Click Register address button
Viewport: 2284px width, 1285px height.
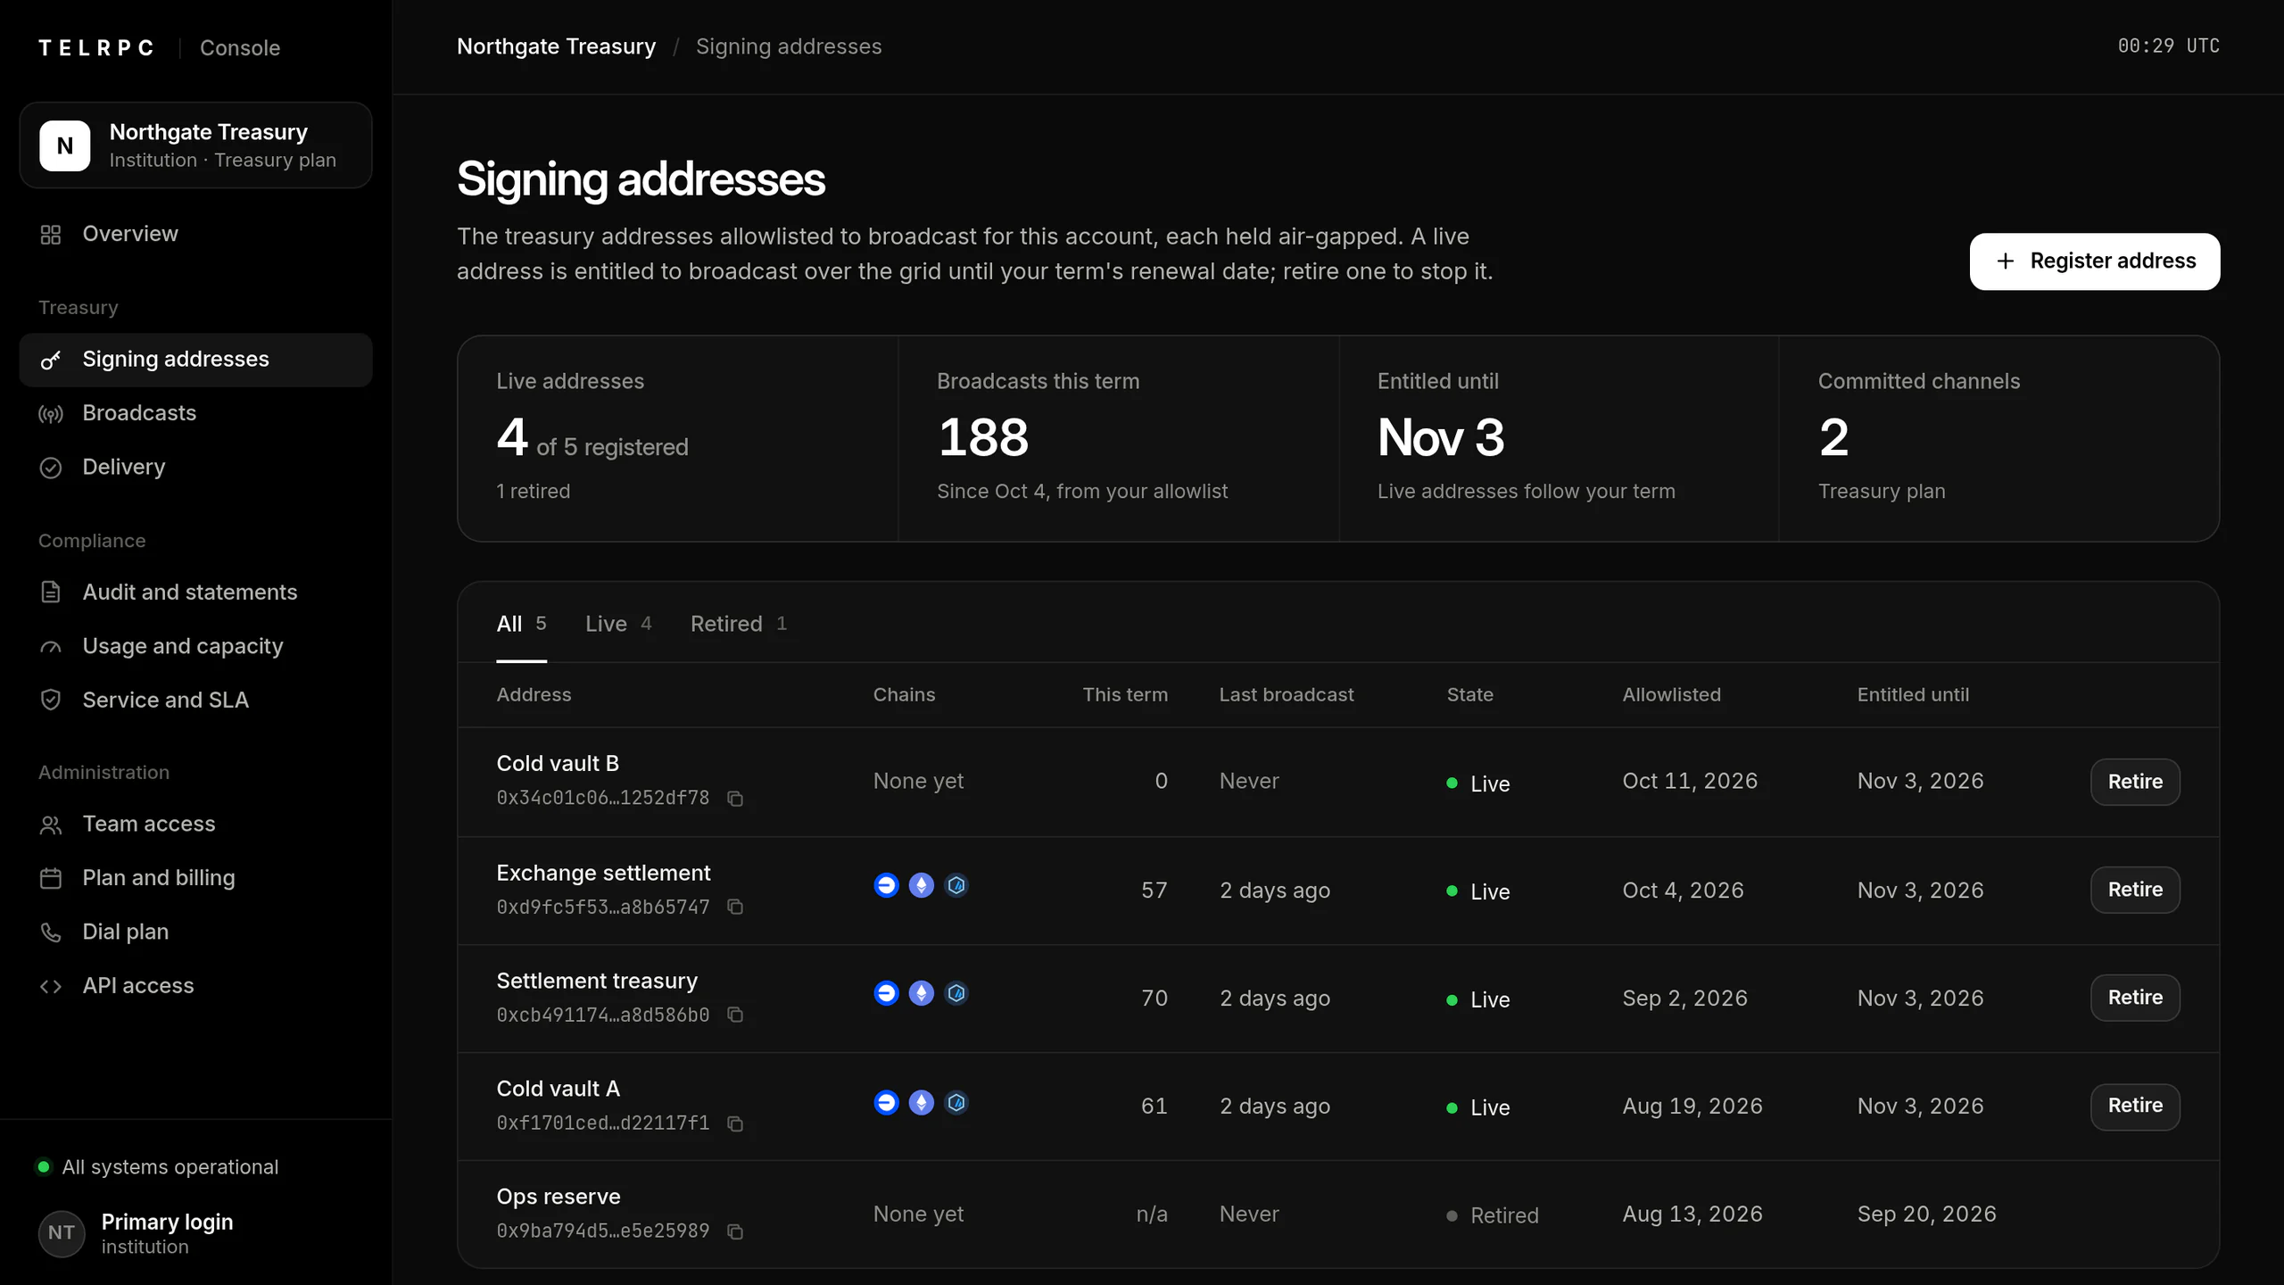click(2094, 261)
